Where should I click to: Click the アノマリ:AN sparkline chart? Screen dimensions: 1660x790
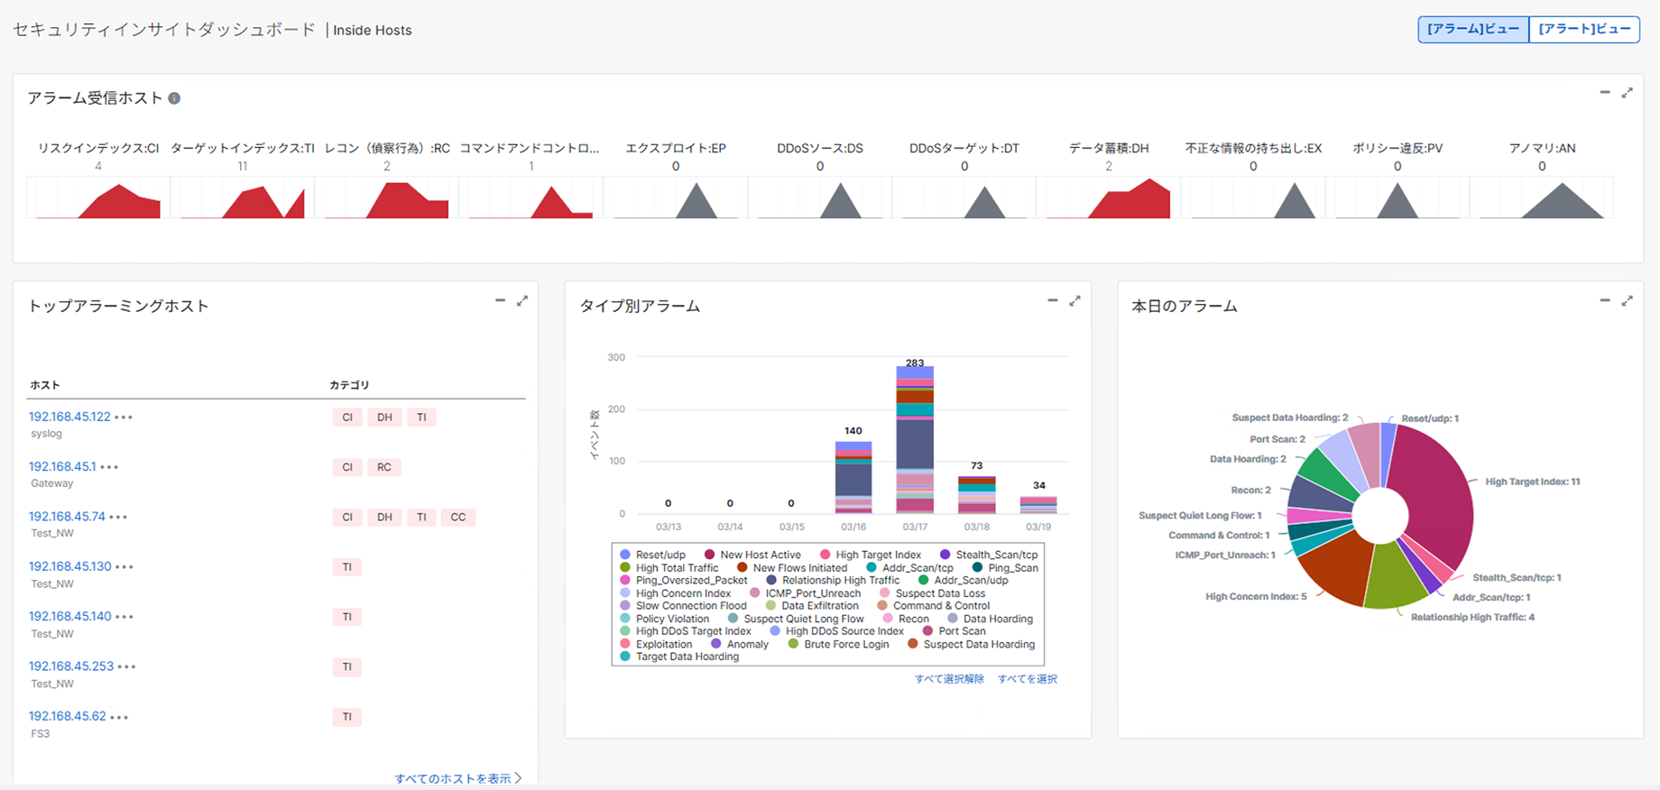coord(1542,197)
